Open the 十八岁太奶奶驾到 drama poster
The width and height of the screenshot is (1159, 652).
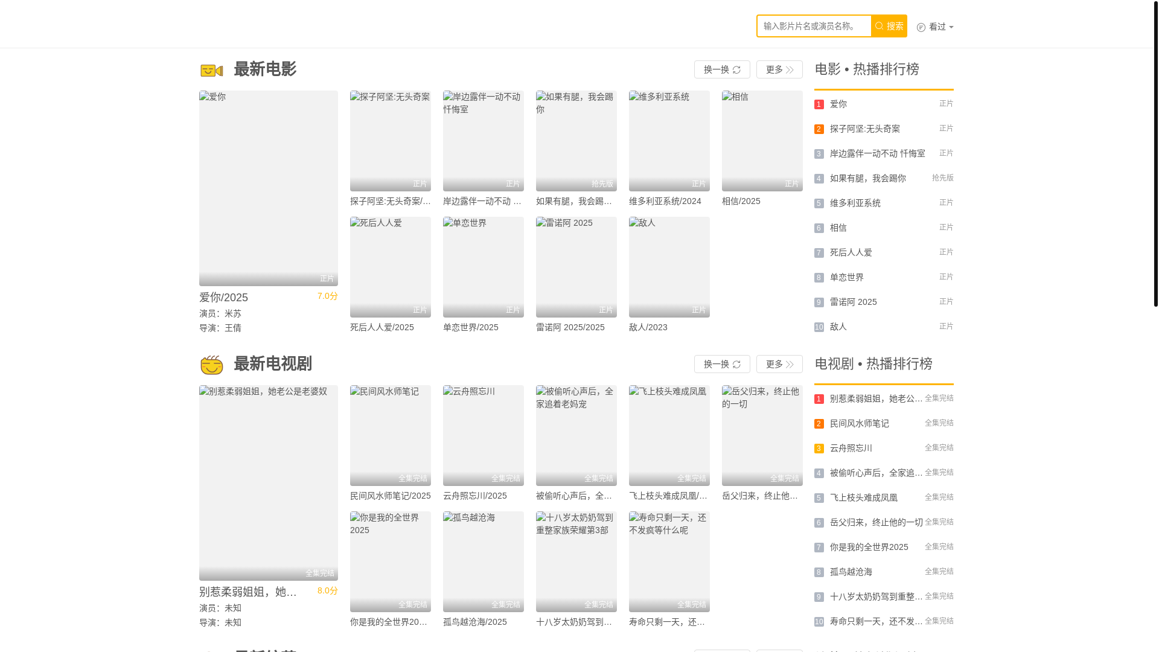point(576,561)
